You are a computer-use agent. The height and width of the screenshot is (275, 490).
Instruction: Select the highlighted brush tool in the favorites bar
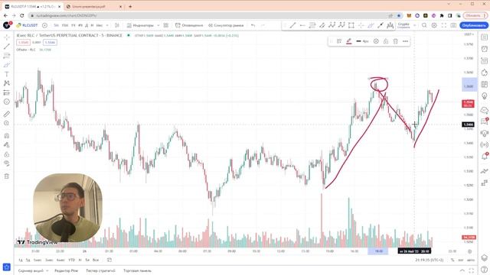pos(371,25)
